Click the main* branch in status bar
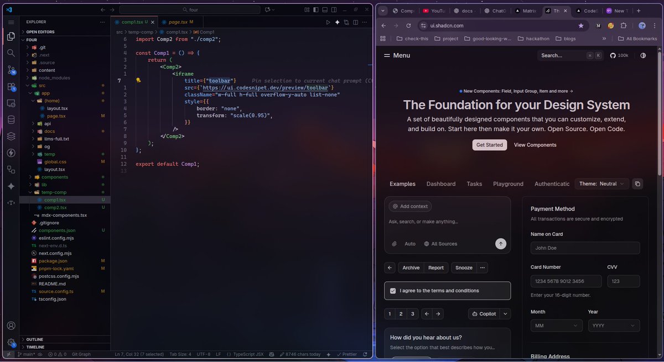 26,354
